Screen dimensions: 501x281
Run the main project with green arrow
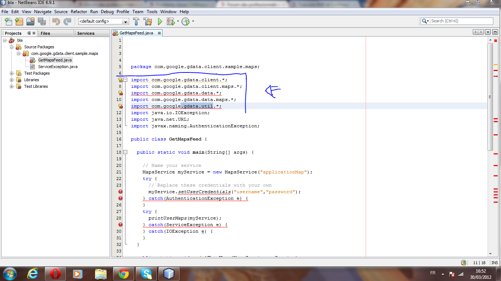160,22
